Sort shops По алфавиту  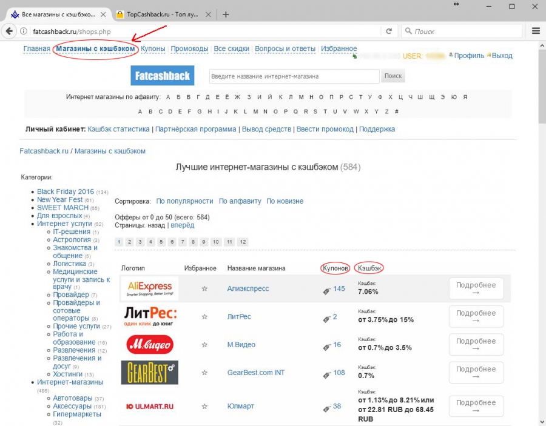click(240, 201)
